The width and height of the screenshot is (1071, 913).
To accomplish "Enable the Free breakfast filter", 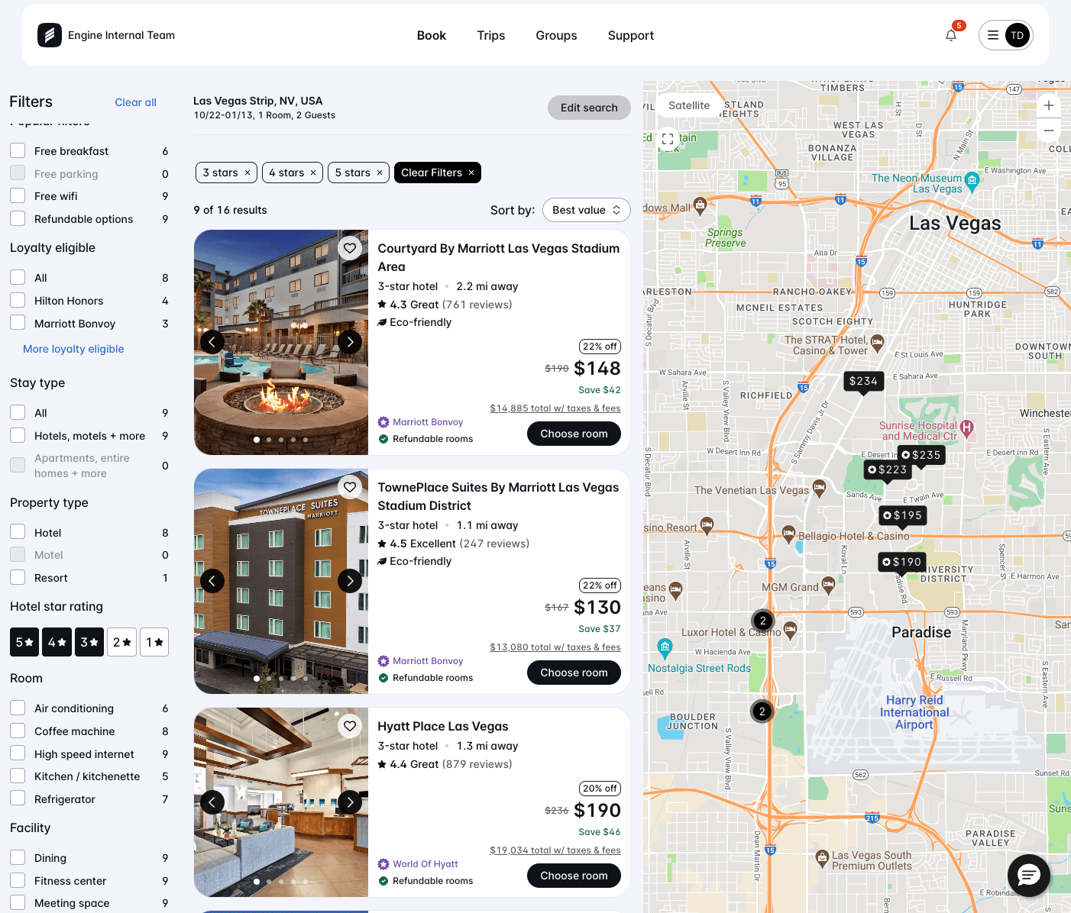I will coord(18,151).
